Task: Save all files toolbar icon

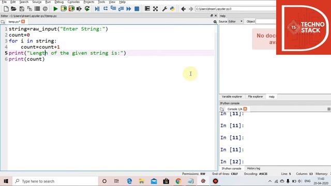Action: [29, 9]
